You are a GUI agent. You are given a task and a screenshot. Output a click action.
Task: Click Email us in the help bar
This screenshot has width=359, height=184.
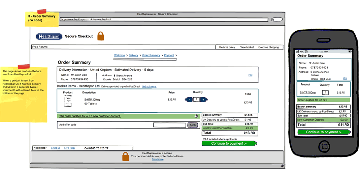56,148
